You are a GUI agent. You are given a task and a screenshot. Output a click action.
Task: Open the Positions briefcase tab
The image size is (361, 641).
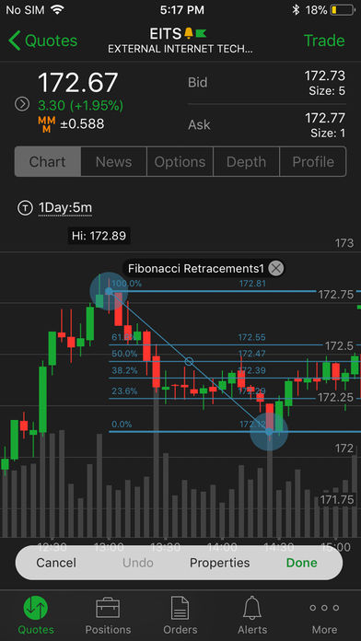pos(108,614)
